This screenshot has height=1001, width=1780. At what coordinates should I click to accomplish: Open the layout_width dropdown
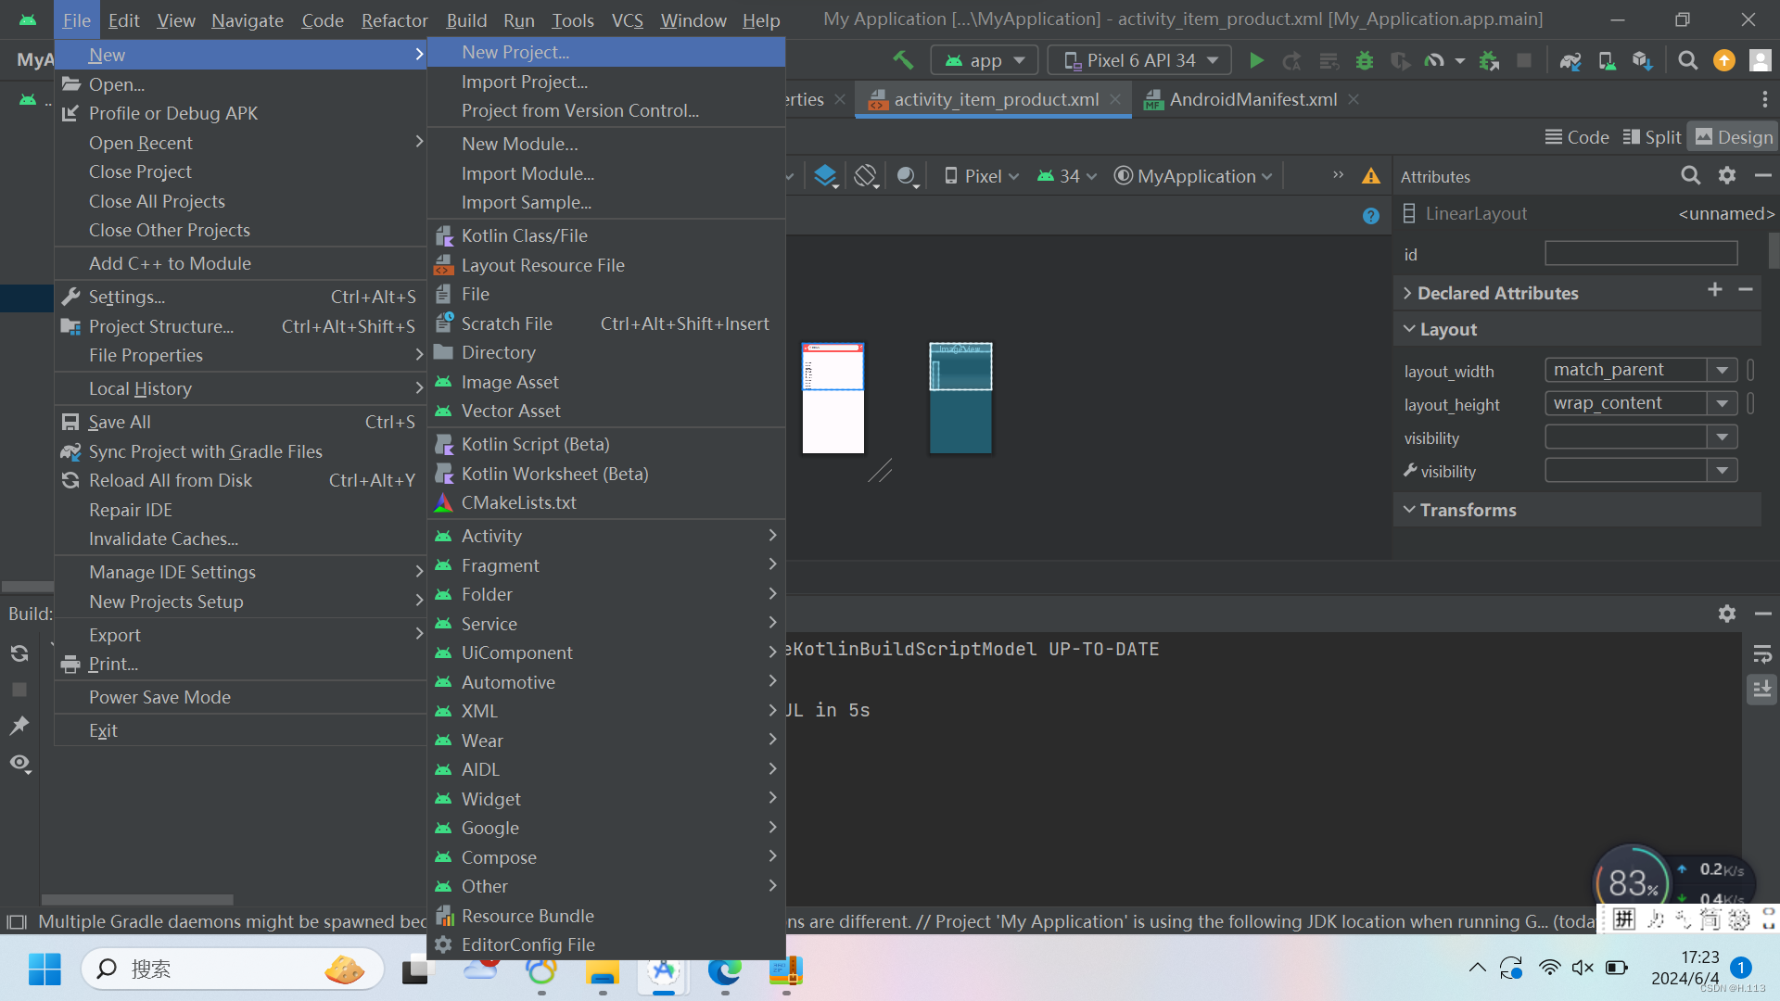point(1722,370)
